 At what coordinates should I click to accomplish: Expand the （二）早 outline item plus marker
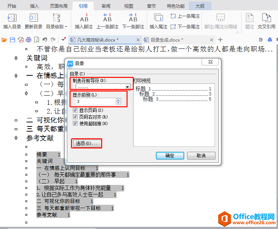click(x=26, y=93)
